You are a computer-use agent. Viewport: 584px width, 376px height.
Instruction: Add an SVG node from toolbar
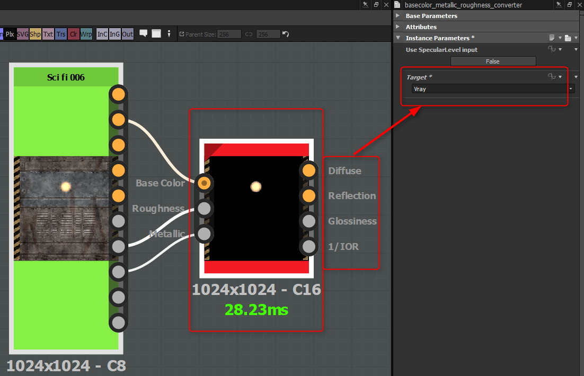(23, 34)
